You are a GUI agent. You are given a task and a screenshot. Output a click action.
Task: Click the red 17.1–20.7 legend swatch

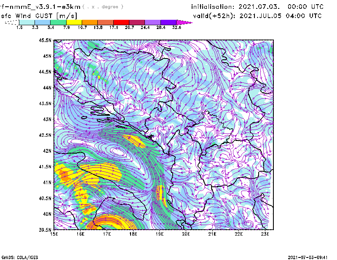pyautogui.click(x=121, y=22)
